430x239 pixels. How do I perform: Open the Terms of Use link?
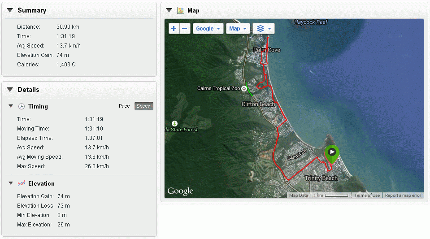367,196
